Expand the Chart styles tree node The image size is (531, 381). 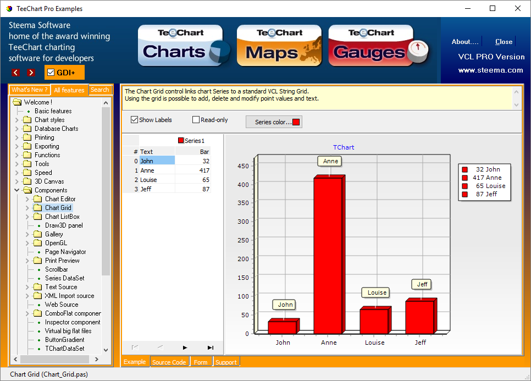[x=17, y=119]
